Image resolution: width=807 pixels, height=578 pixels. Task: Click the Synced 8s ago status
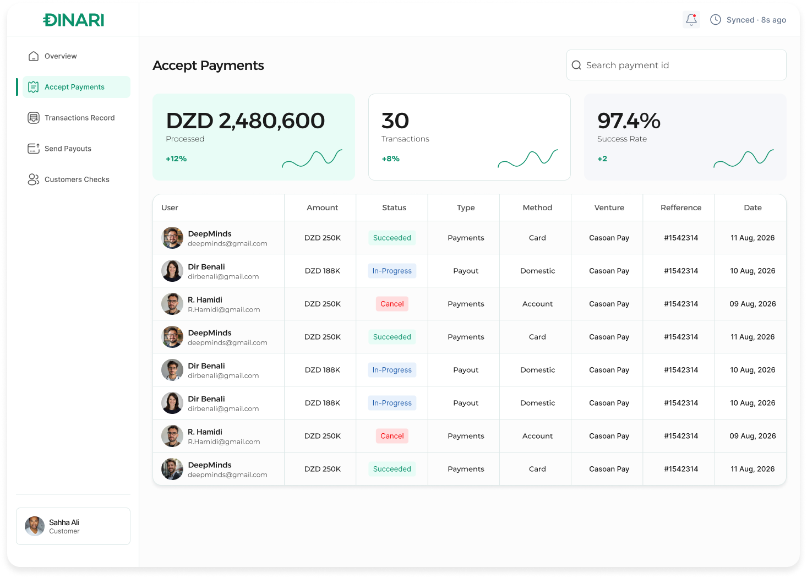point(756,20)
